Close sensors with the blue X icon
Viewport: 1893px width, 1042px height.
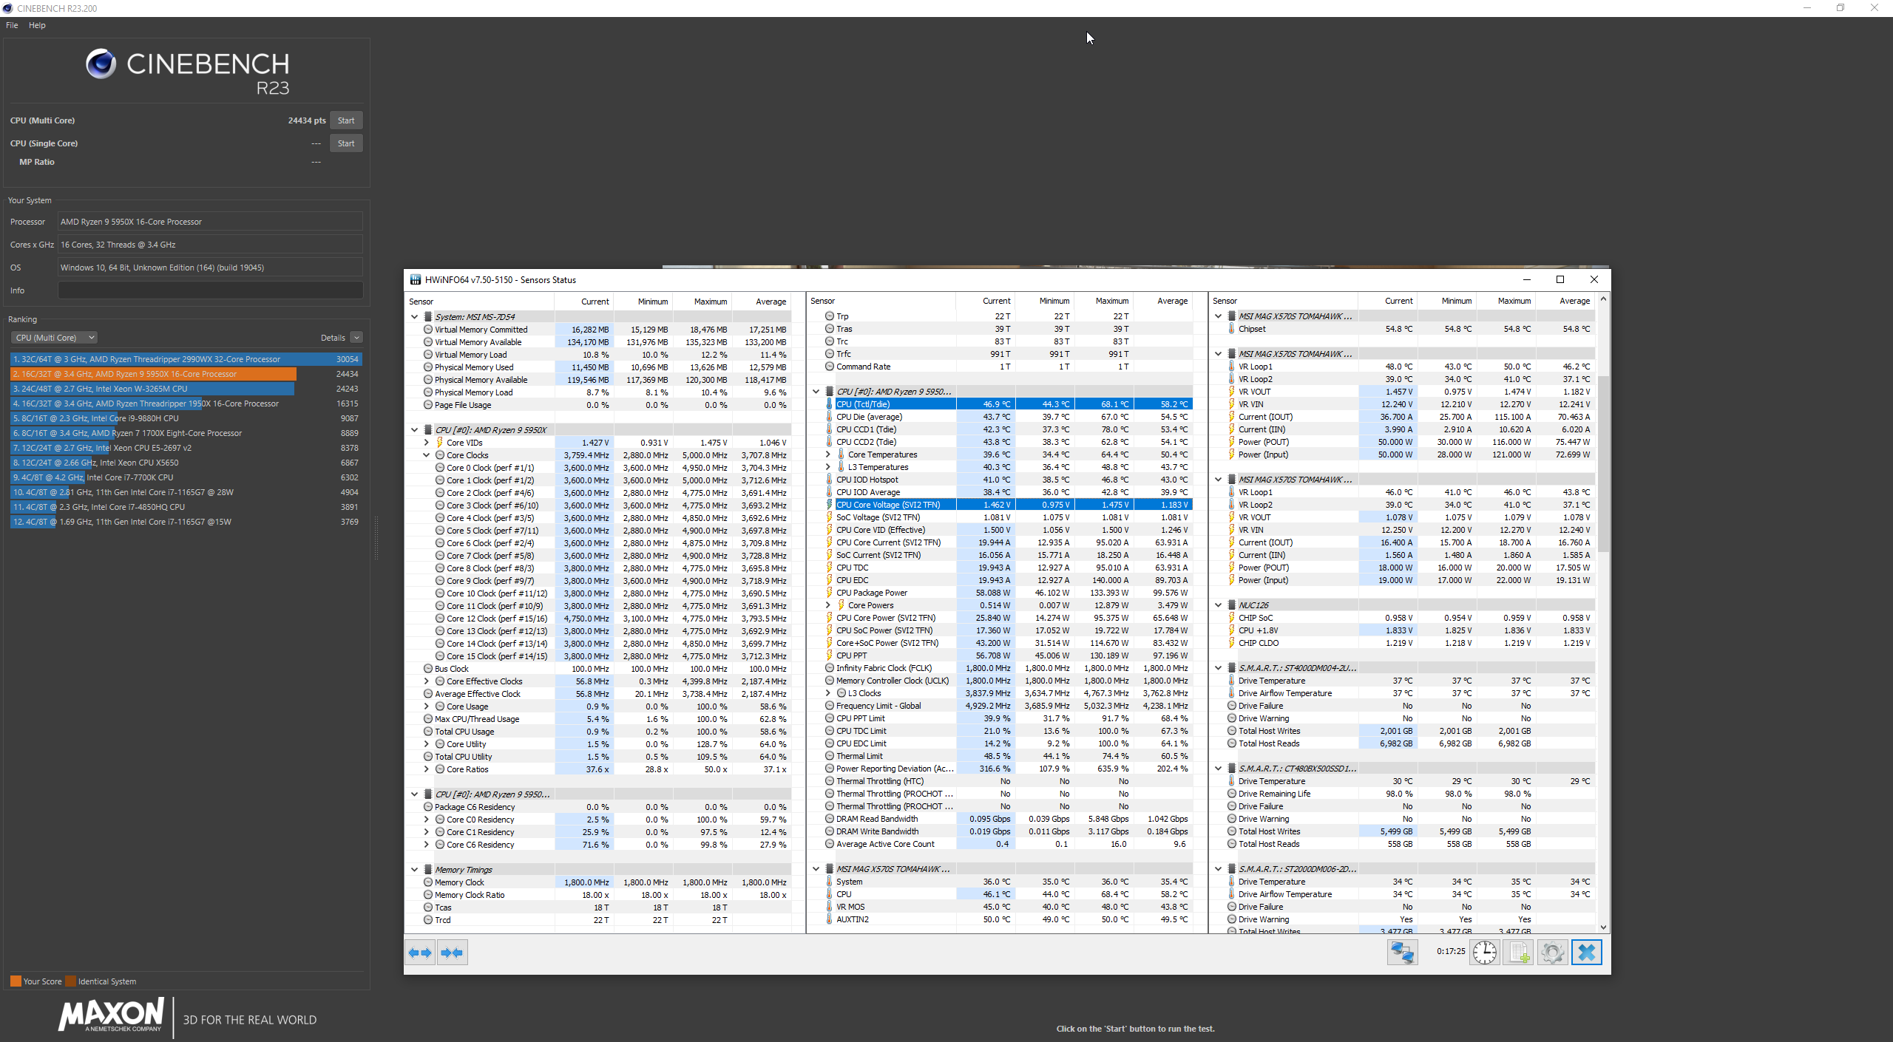tap(1586, 952)
